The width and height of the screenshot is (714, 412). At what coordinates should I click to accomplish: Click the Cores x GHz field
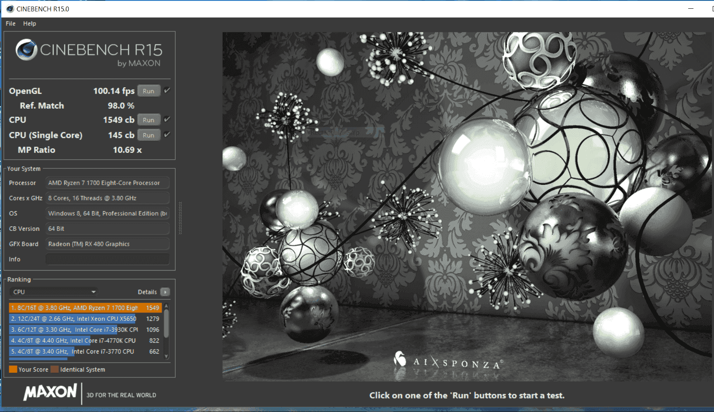pyautogui.click(x=107, y=198)
